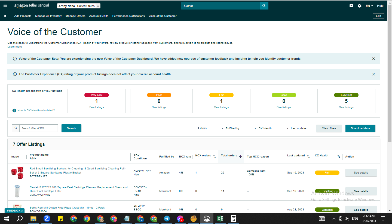392x224 pixels.
Task: Sort listings by CX Health column
Action: coord(339,156)
